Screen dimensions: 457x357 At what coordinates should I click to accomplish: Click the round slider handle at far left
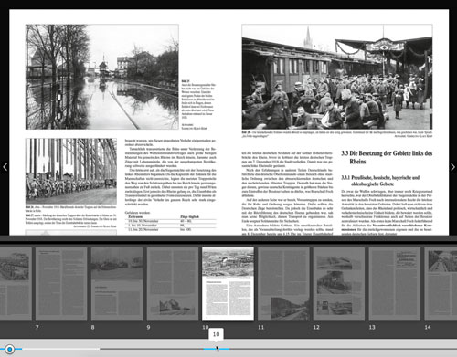click(x=10, y=349)
